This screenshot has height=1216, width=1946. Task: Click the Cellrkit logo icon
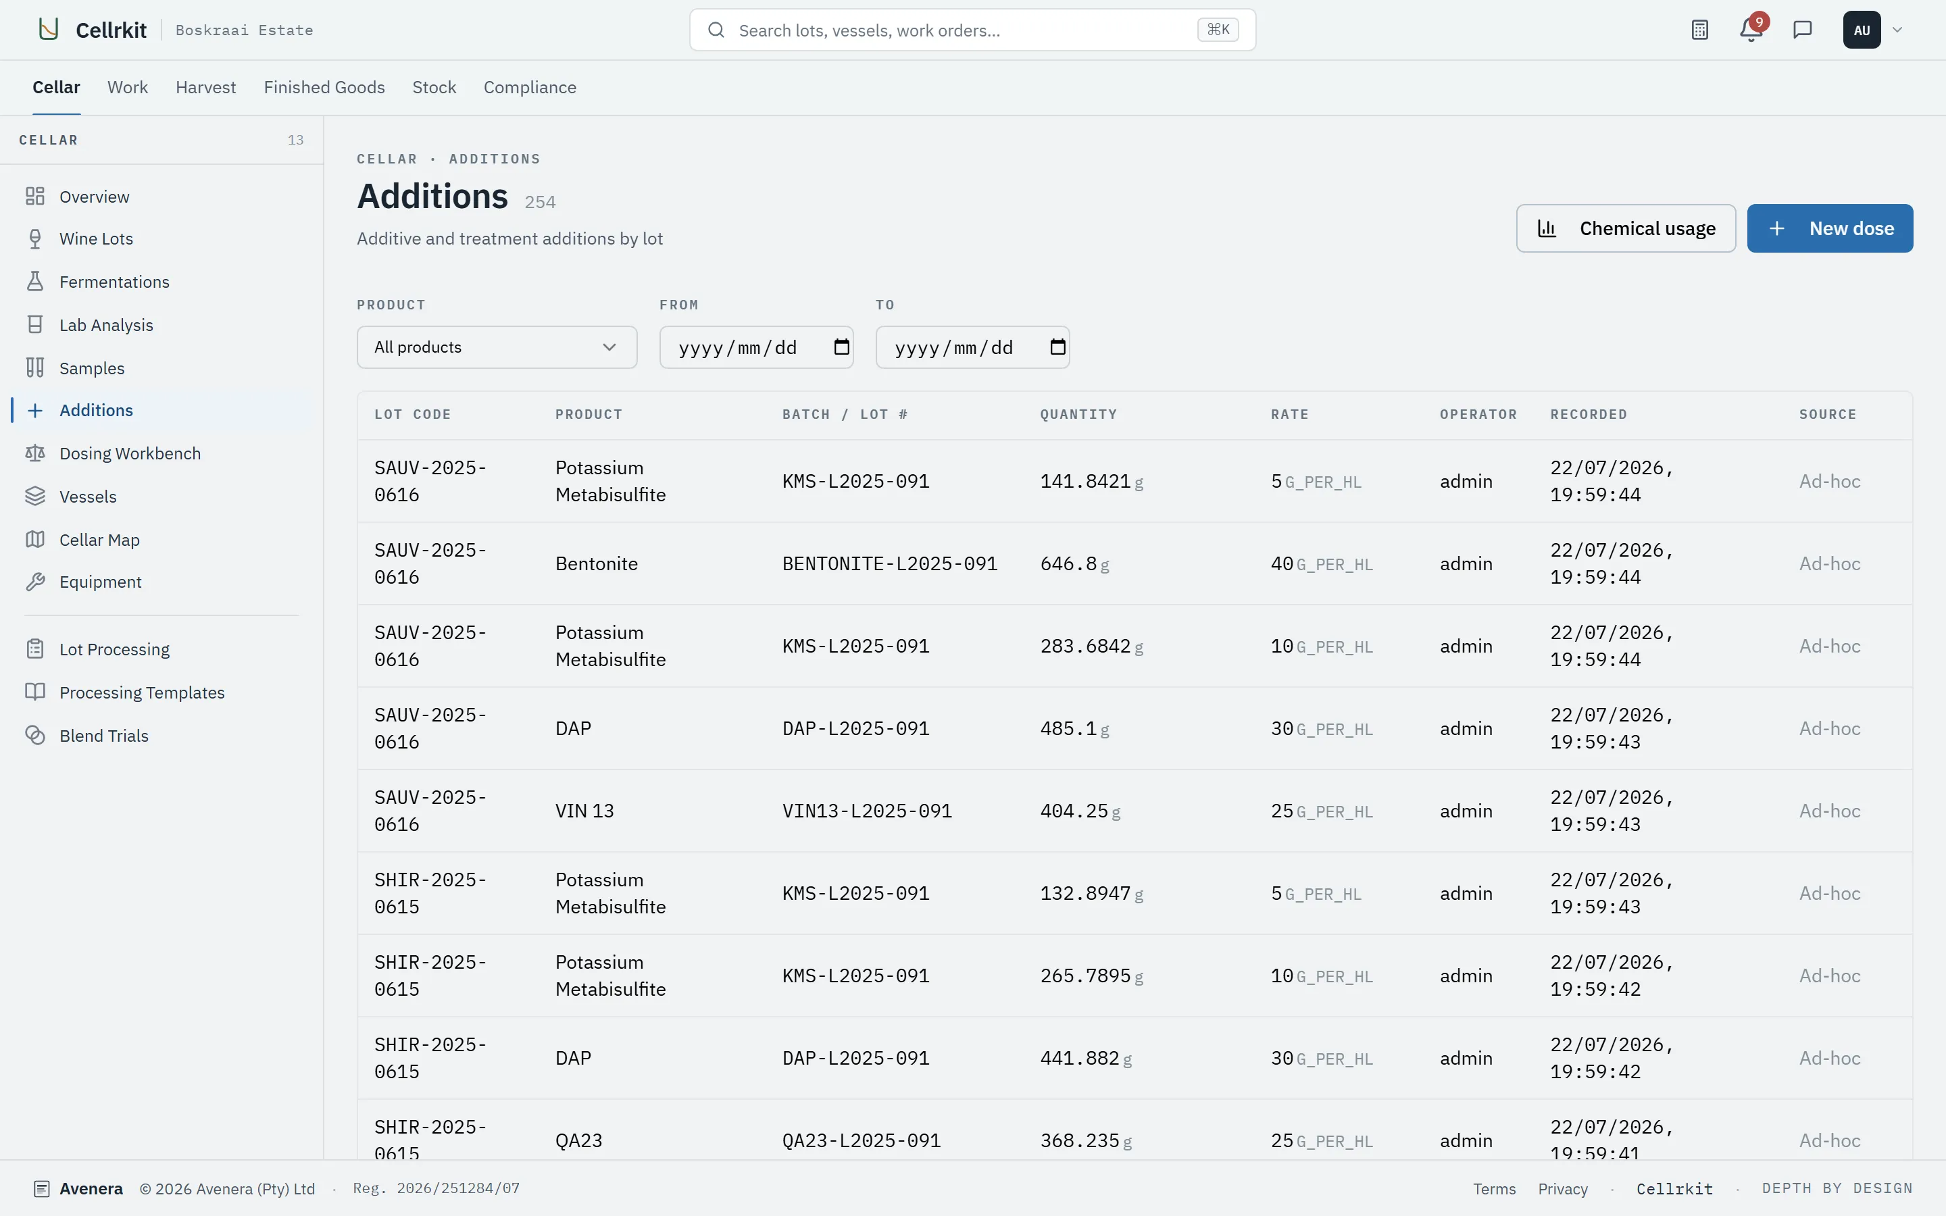tap(49, 30)
